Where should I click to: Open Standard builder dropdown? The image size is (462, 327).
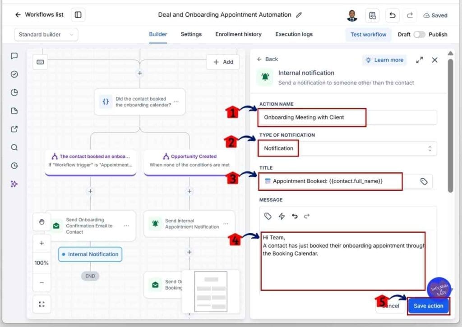(x=46, y=34)
